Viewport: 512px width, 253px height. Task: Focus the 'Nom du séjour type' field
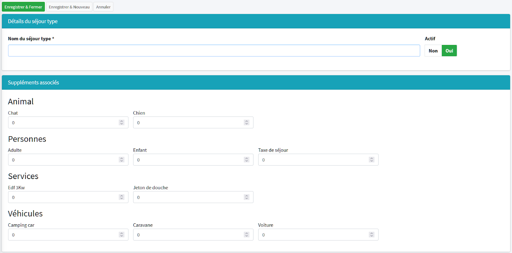point(214,51)
